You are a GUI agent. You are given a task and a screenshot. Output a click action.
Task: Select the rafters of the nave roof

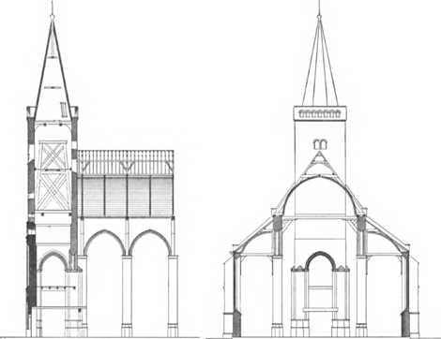click(x=126, y=162)
